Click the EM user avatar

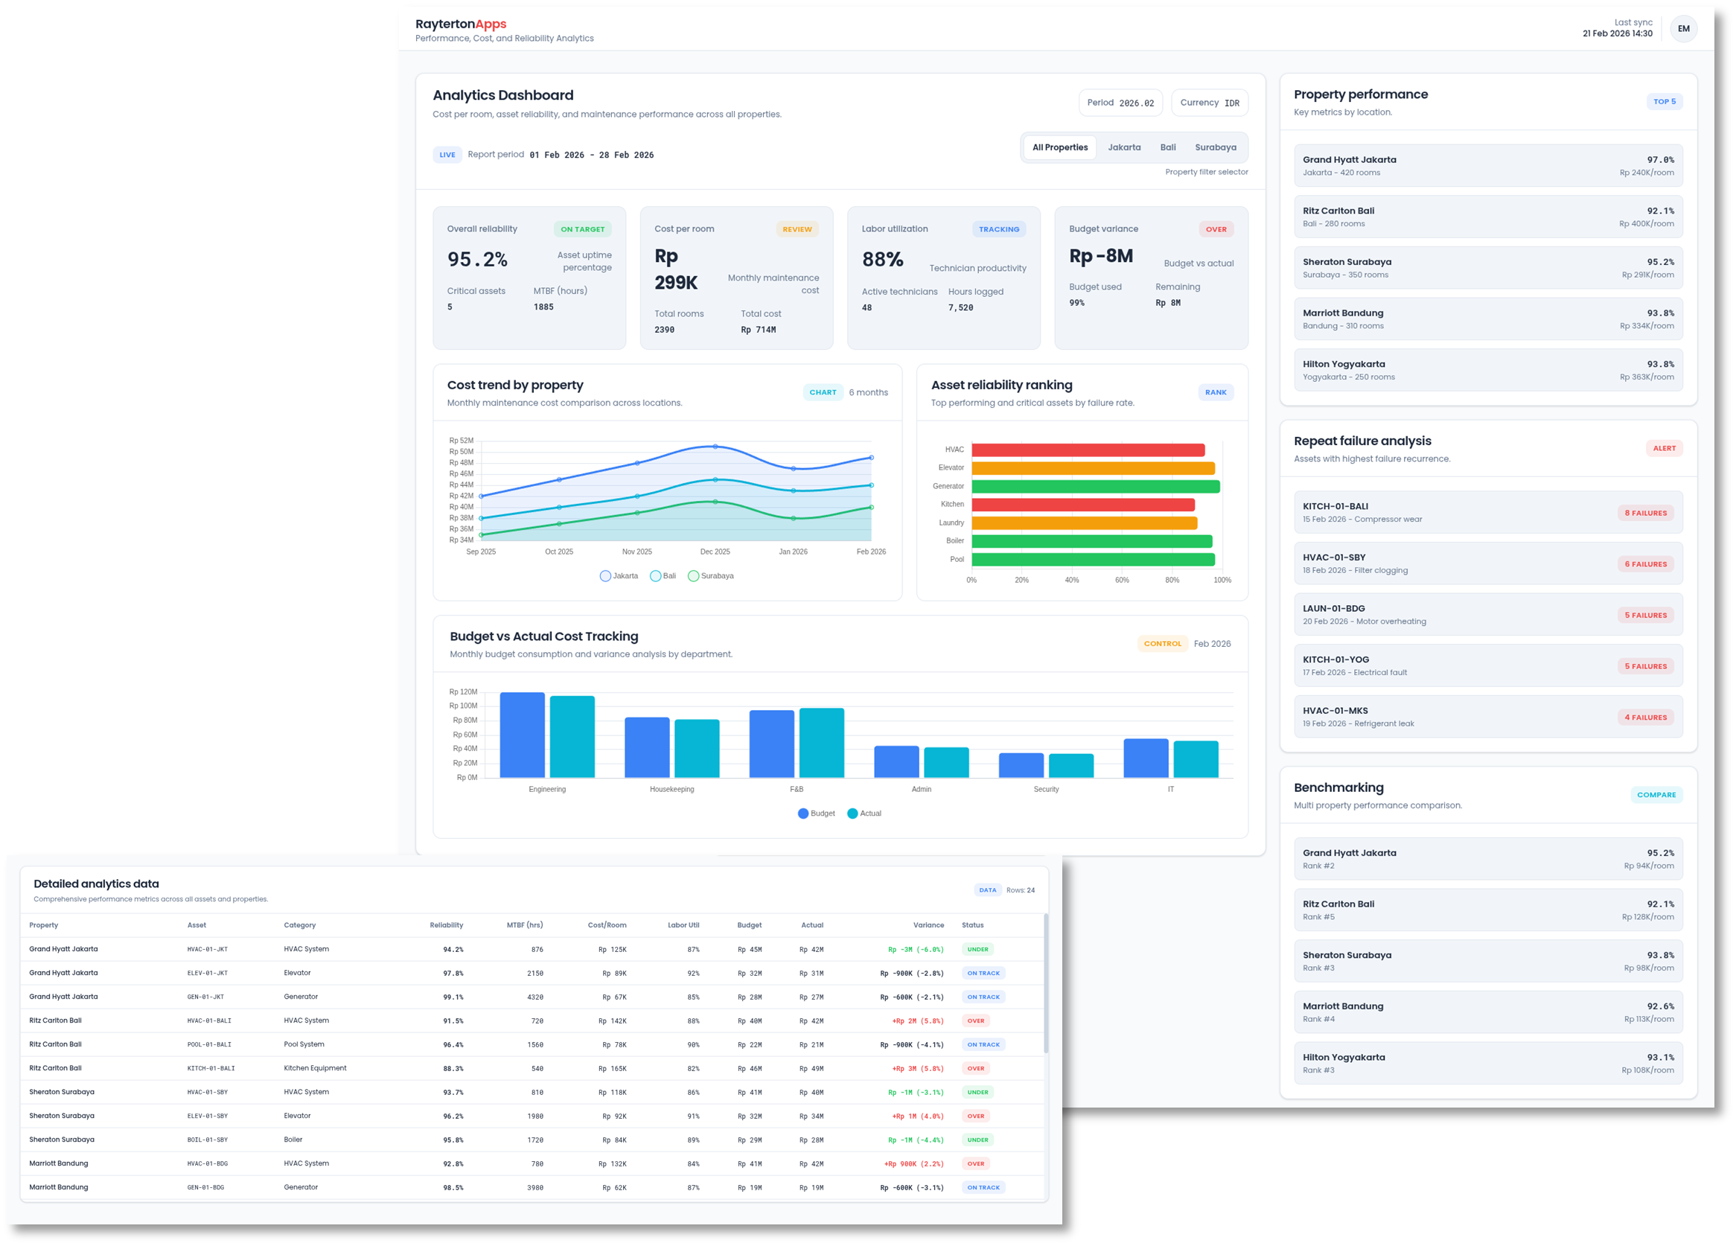1684,28
